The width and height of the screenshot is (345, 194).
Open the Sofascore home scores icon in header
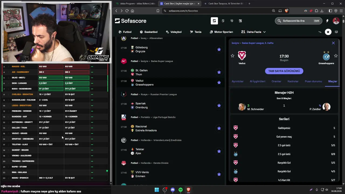pyautogui.click(x=214, y=21)
